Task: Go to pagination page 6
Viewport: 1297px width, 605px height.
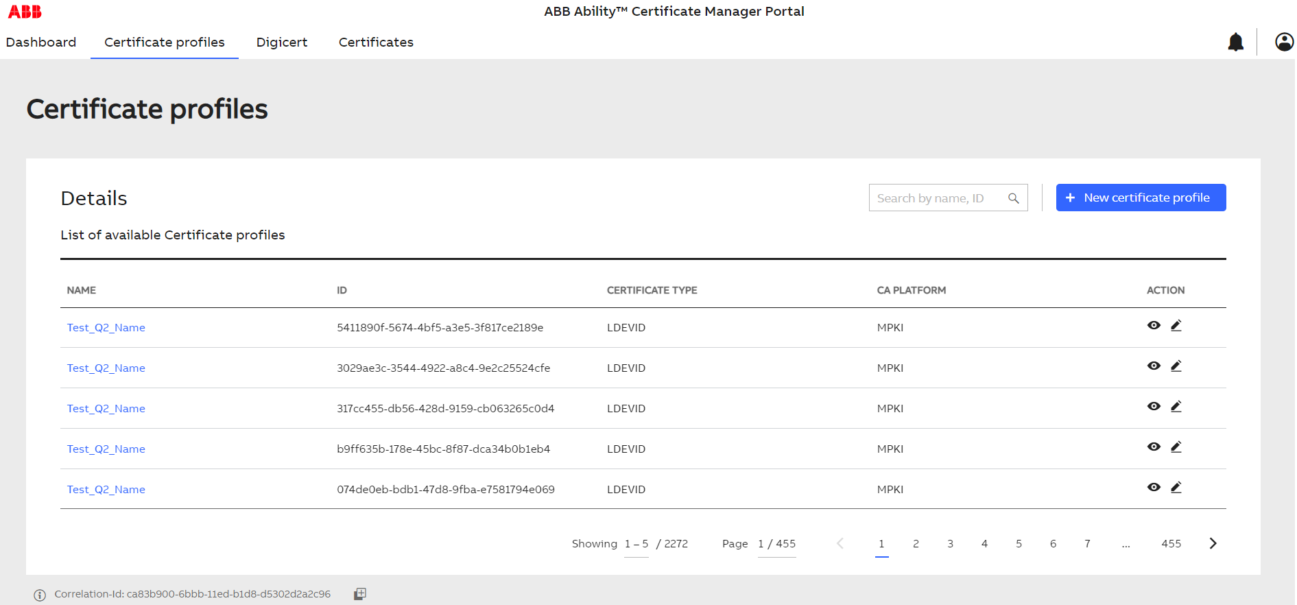Action: click(x=1053, y=544)
